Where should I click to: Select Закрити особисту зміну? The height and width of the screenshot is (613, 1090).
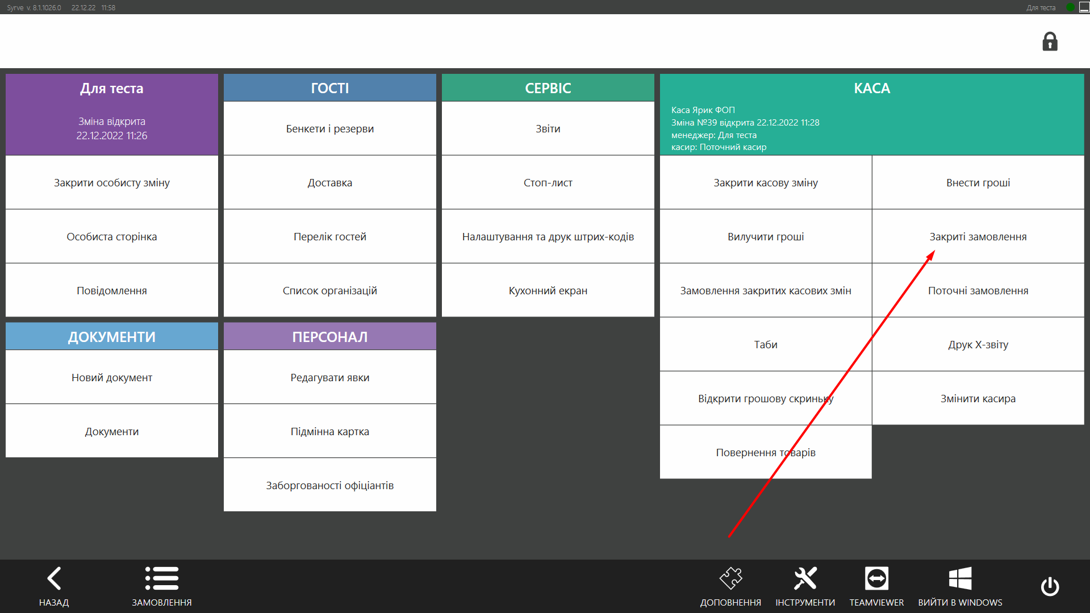coord(112,182)
